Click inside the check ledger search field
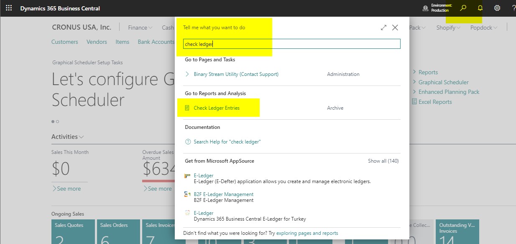 pyautogui.click(x=290, y=43)
